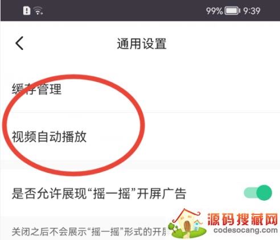This screenshot has width=280, height=240.
Task: Click the 源码搜藏网 watermark text
Action: [243, 219]
